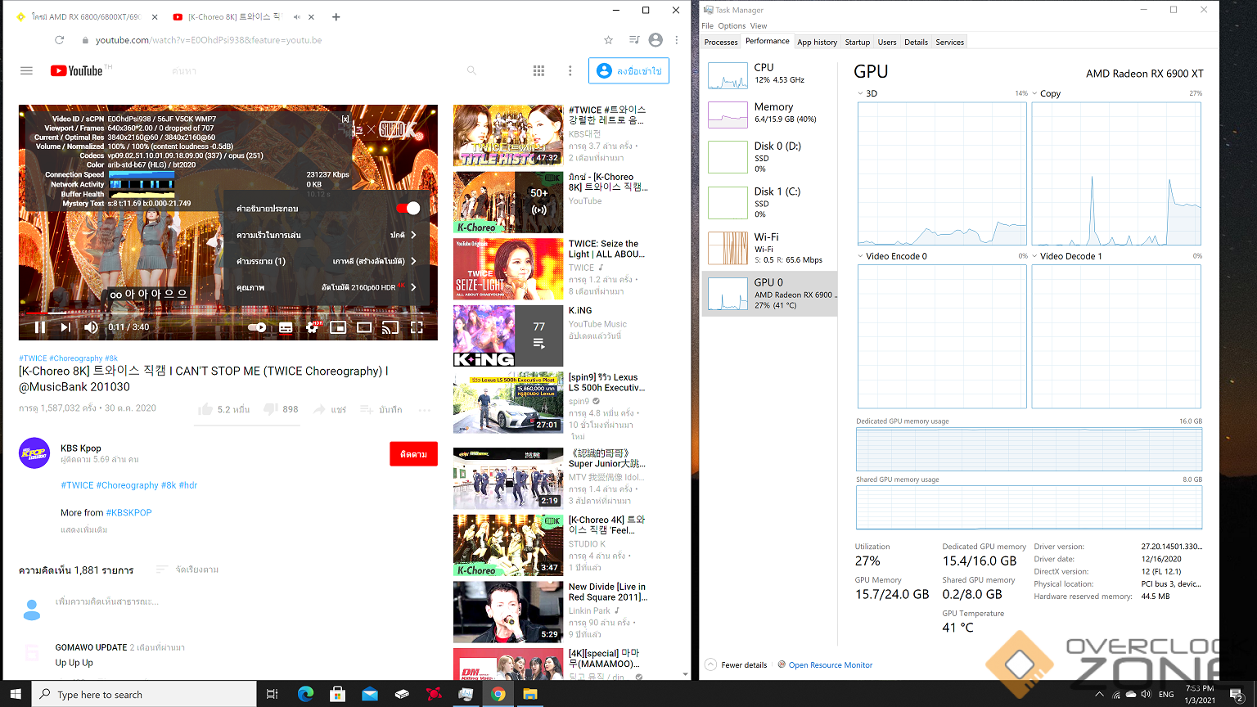The height and width of the screenshot is (707, 1257).
Task: Toggle subtitles/CC button in player
Action: (x=286, y=327)
